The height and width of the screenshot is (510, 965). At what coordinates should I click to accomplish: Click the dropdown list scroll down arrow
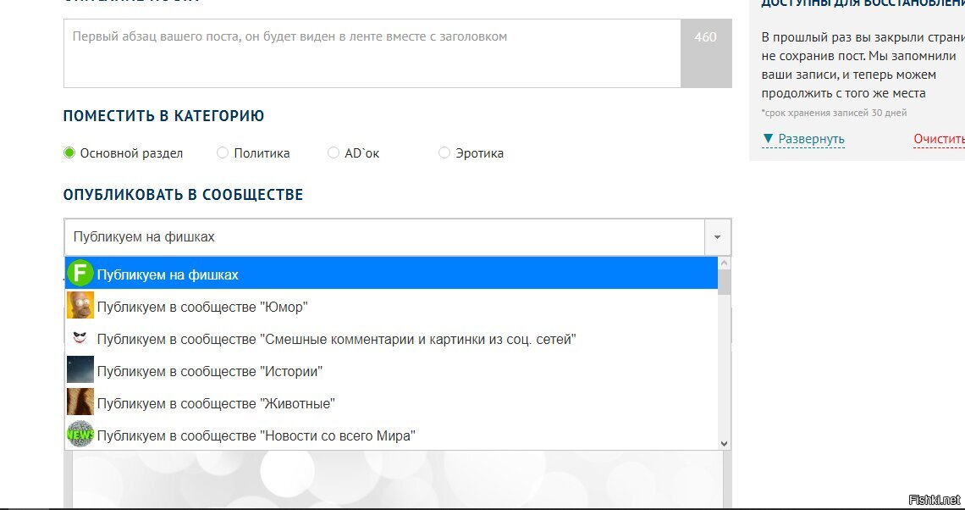(x=724, y=443)
